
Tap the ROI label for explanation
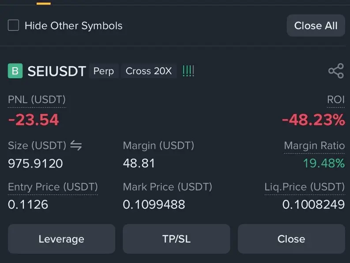[336, 99]
